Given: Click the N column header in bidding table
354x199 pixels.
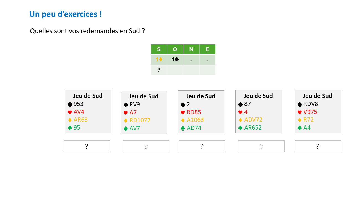Looking at the screenshot, I should (191, 49).
